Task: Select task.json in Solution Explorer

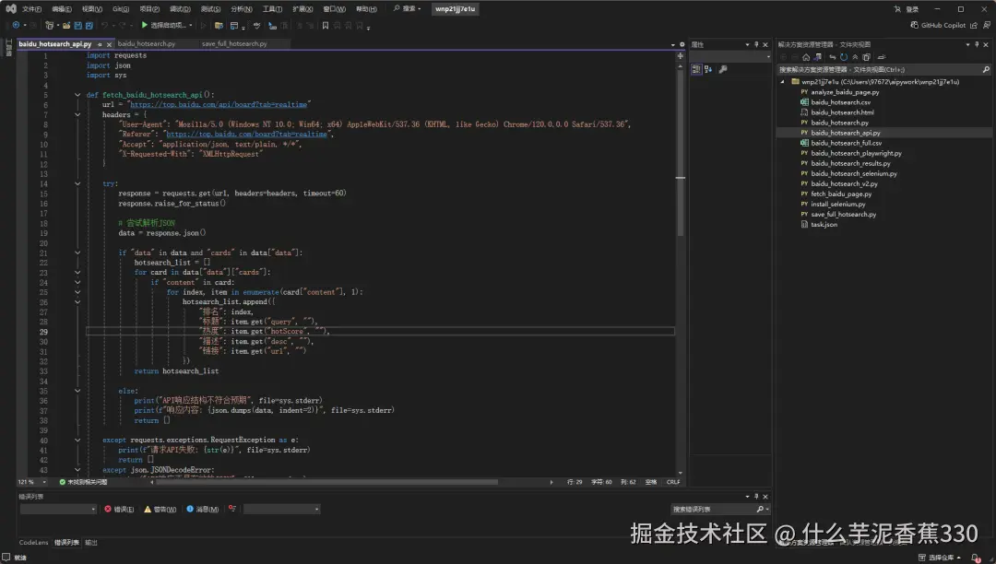Action: pos(824,225)
